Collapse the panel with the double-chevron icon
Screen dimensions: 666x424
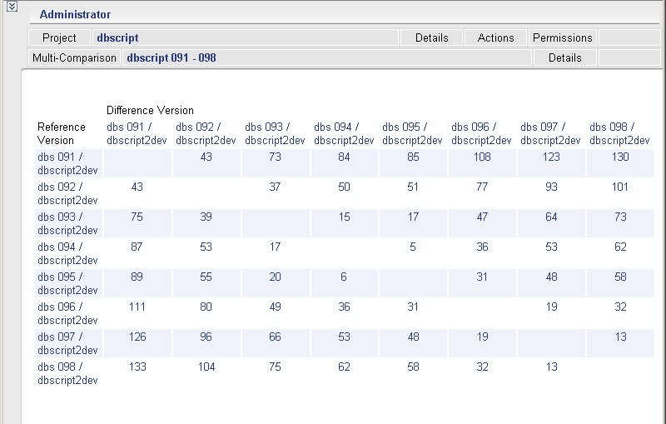point(12,7)
